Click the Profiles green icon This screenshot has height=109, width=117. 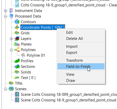(x=17, y=61)
